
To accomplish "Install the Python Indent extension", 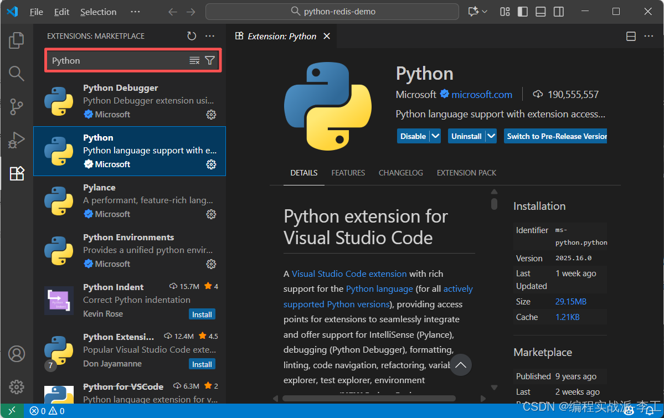I will point(202,314).
